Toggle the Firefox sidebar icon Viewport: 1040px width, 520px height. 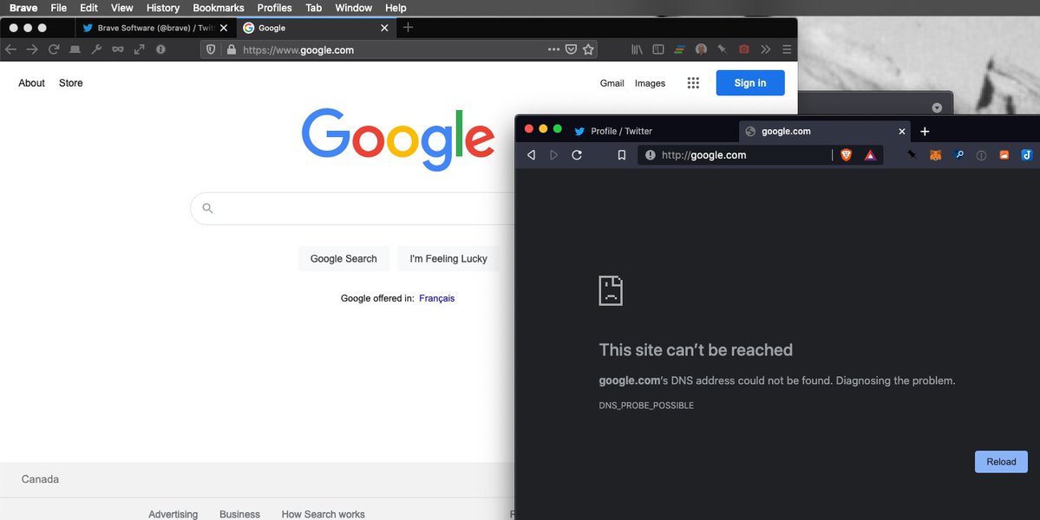(x=658, y=49)
